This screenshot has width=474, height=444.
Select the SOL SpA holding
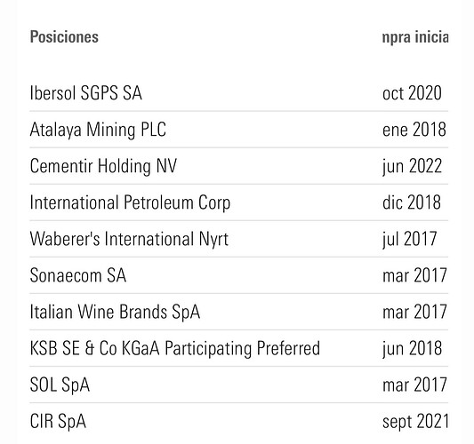tap(60, 385)
